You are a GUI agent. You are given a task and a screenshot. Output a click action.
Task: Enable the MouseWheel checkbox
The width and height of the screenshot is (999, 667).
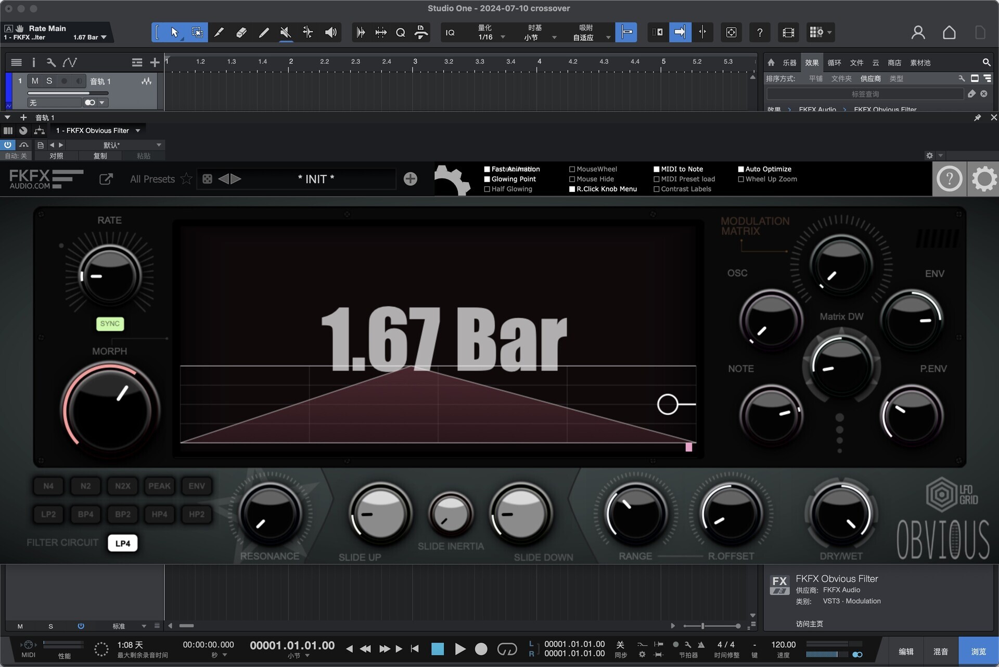(x=572, y=169)
